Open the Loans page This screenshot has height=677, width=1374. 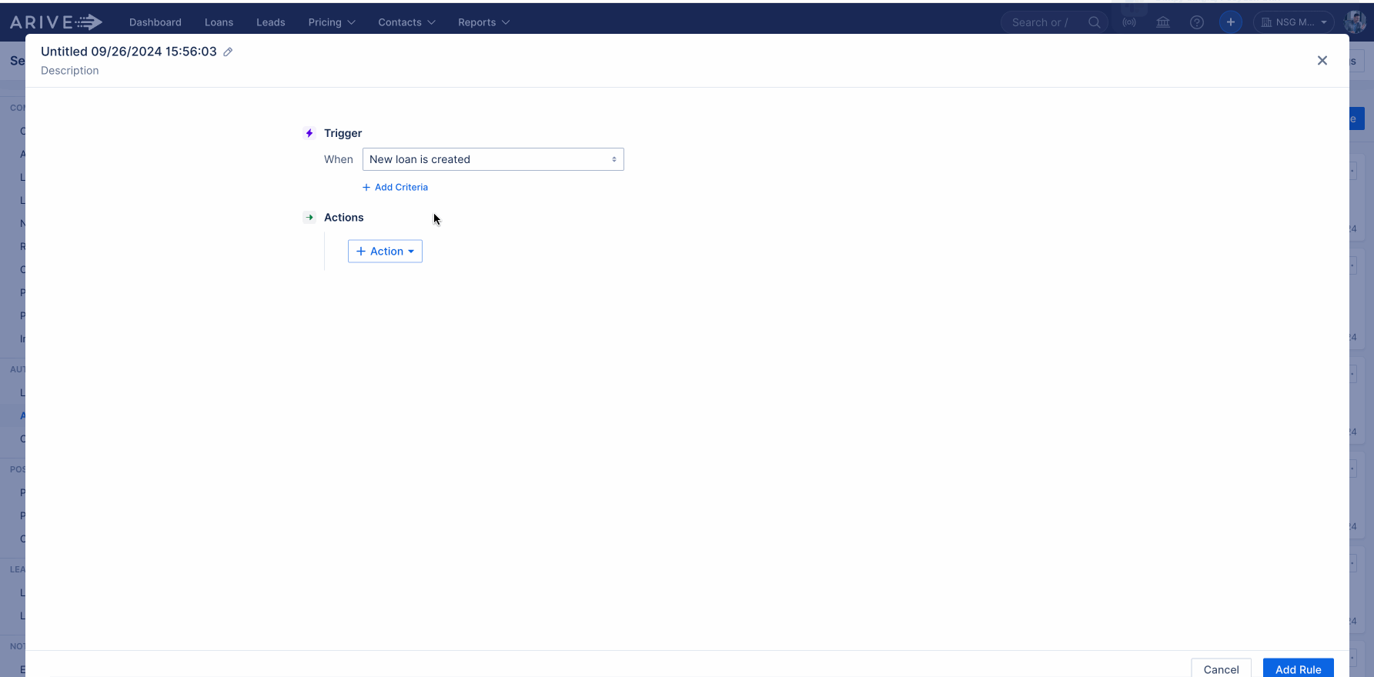219,22
